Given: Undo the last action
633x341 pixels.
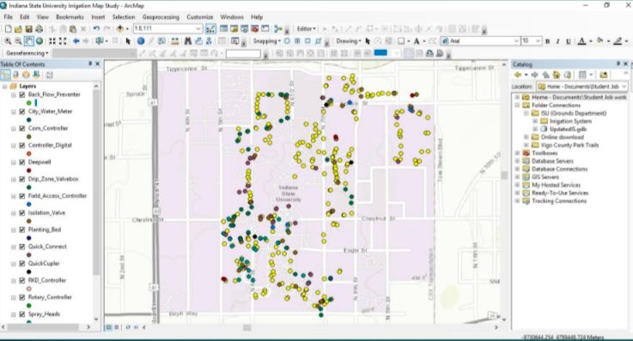Looking at the screenshot, I should pyautogui.click(x=96, y=29).
